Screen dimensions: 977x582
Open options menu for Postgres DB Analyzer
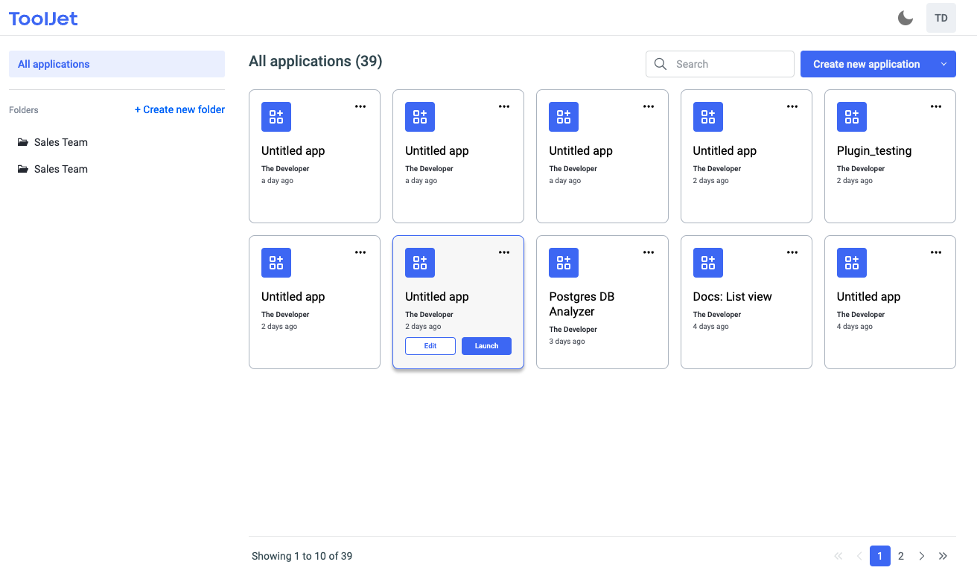pyautogui.click(x=648, y=252)
